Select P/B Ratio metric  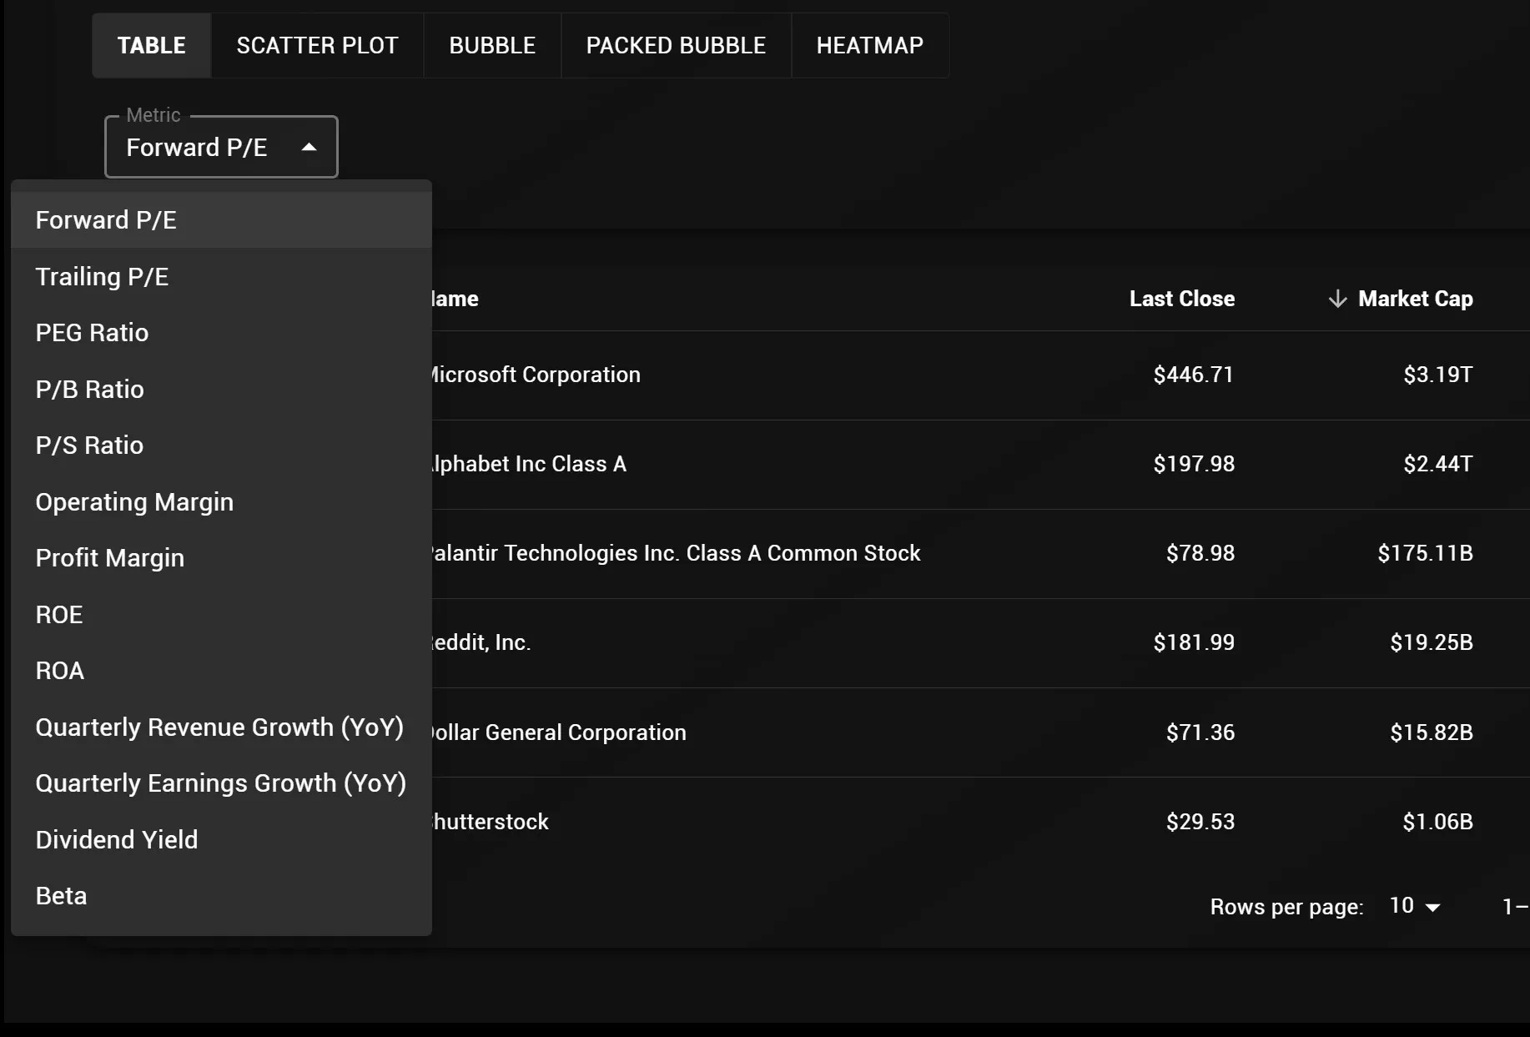tap(221, 389)
